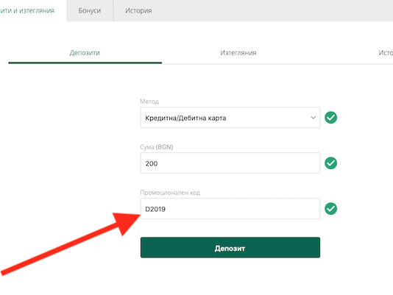The image size is (393, 295).
Task: Focus the Сума (BGN) field showing 200
Action: 230,163
